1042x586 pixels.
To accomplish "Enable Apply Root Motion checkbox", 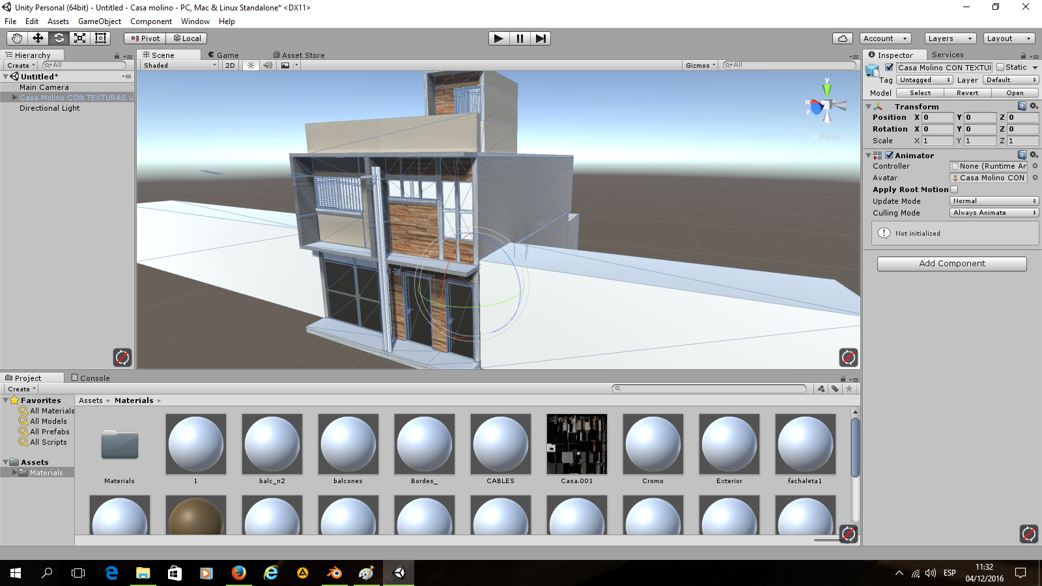I will (954, 189).
